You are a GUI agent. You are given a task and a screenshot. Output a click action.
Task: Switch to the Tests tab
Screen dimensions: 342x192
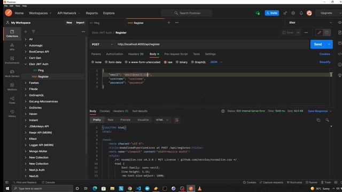click(x=196, y=54)
